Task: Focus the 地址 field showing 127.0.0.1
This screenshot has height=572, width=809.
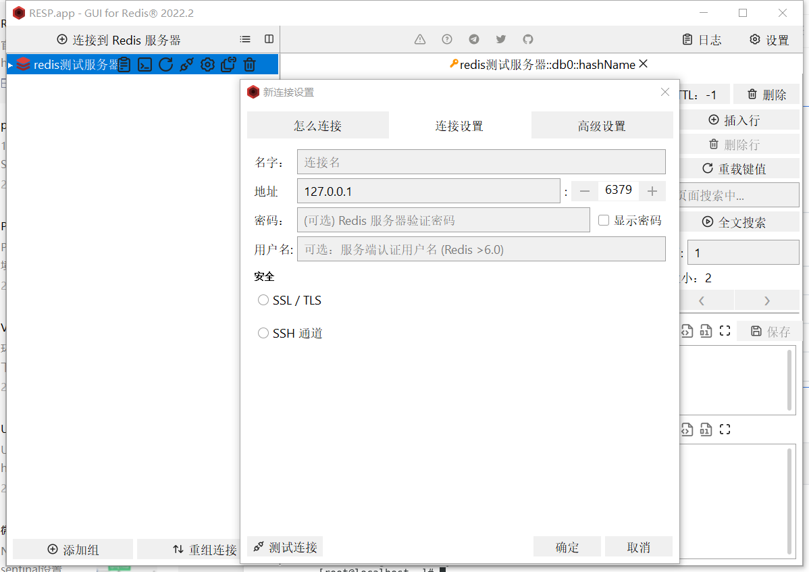Action: tap(428, 191)
